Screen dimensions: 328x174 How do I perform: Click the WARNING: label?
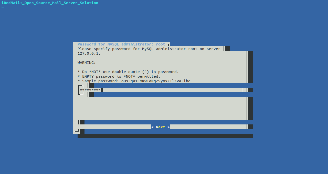(x=87, y=63)
